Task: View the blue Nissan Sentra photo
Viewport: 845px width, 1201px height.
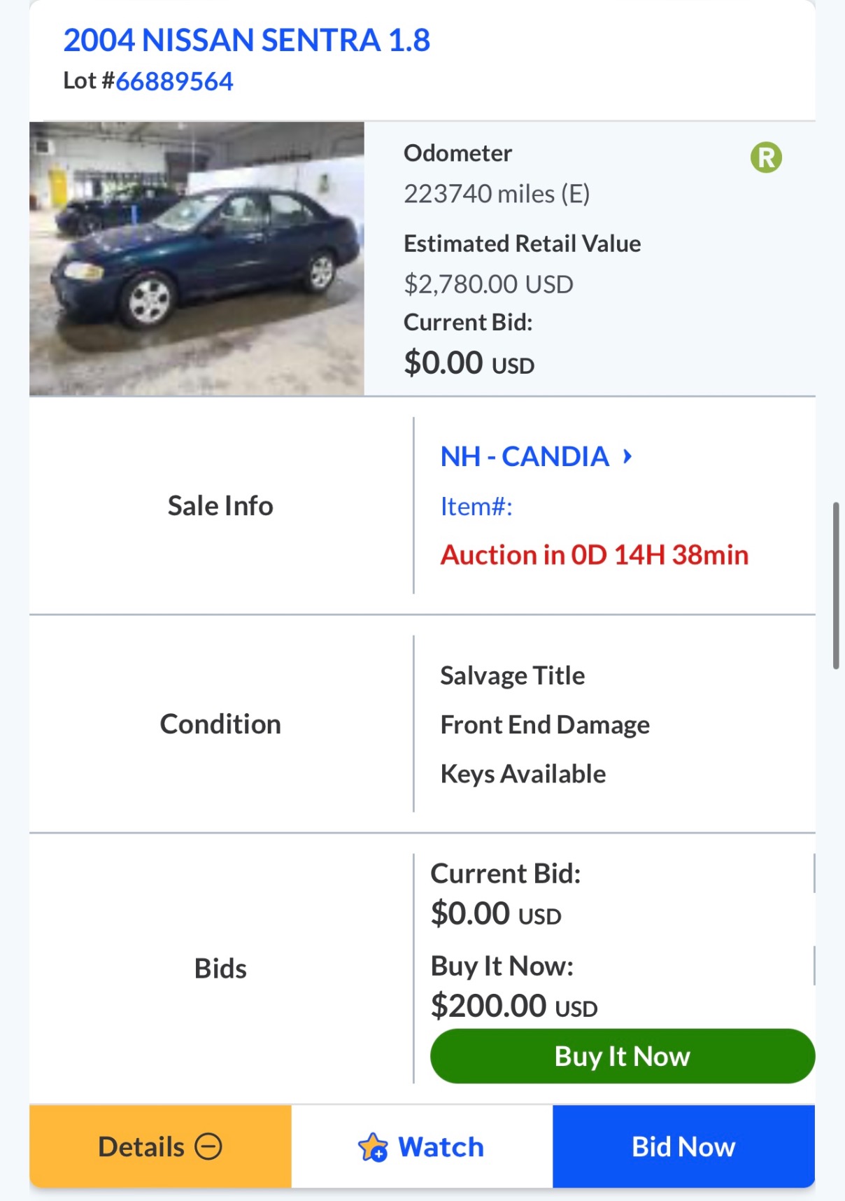Action: [197, 258]
